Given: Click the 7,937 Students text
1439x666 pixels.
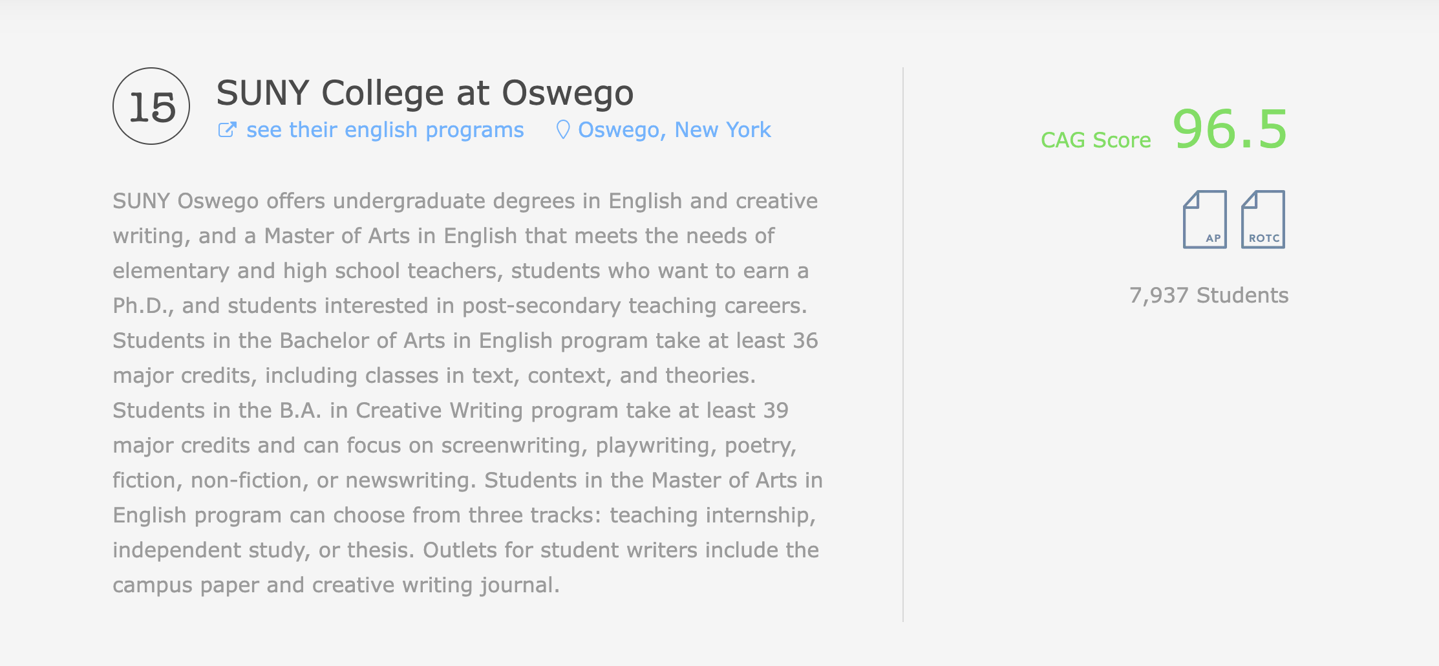Looking at the screenshot, I should pos(1209,295).
